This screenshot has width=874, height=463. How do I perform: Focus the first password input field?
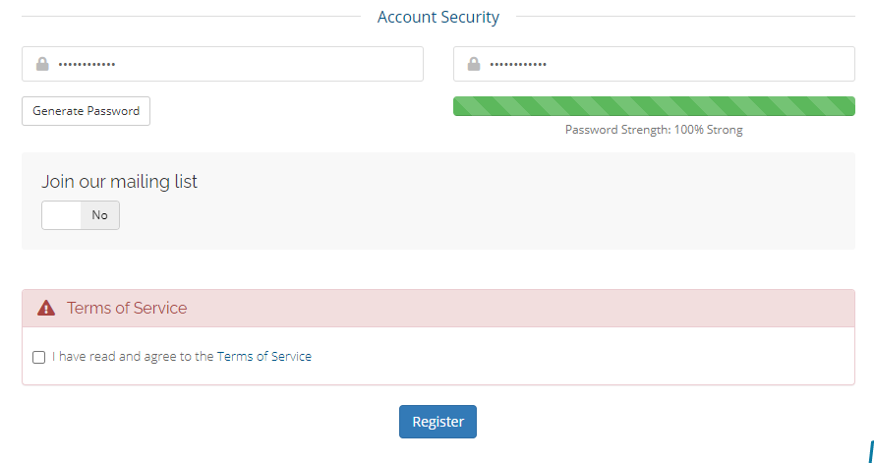[x=222, y=64]
